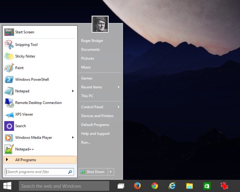Launch Windows PowerShell icon
The width and height of the screenshot is (240, 192).
(x=9, y=80)
